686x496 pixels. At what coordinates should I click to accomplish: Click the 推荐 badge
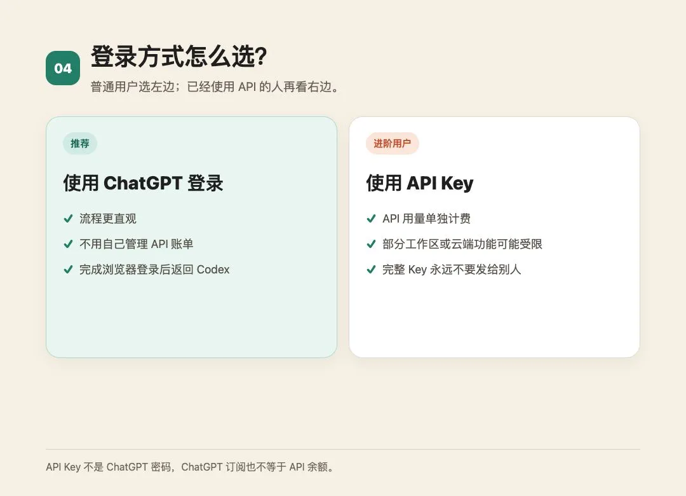click(x=79, y=143)
